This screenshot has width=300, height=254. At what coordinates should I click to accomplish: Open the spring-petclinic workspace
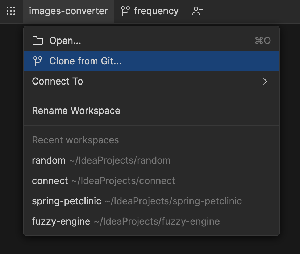(66, 201)
